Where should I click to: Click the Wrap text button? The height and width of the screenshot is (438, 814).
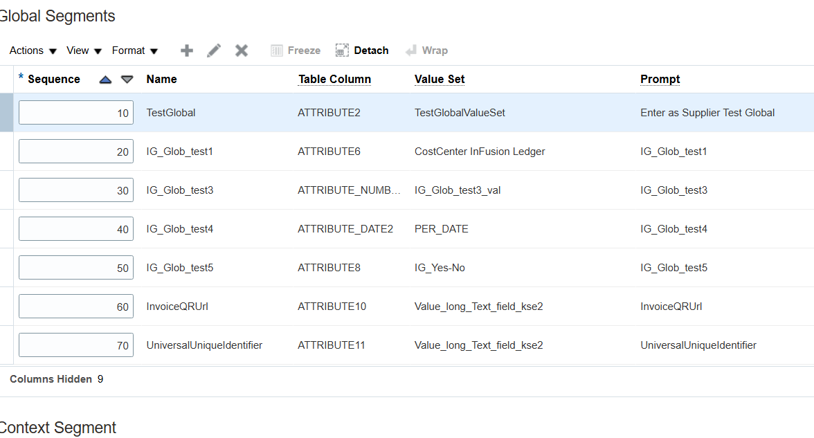point(426,51)
